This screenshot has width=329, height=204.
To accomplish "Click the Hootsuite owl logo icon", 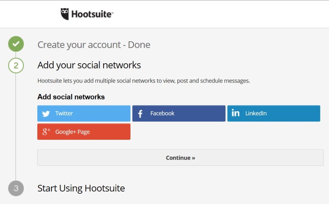I will click(65, 14).
